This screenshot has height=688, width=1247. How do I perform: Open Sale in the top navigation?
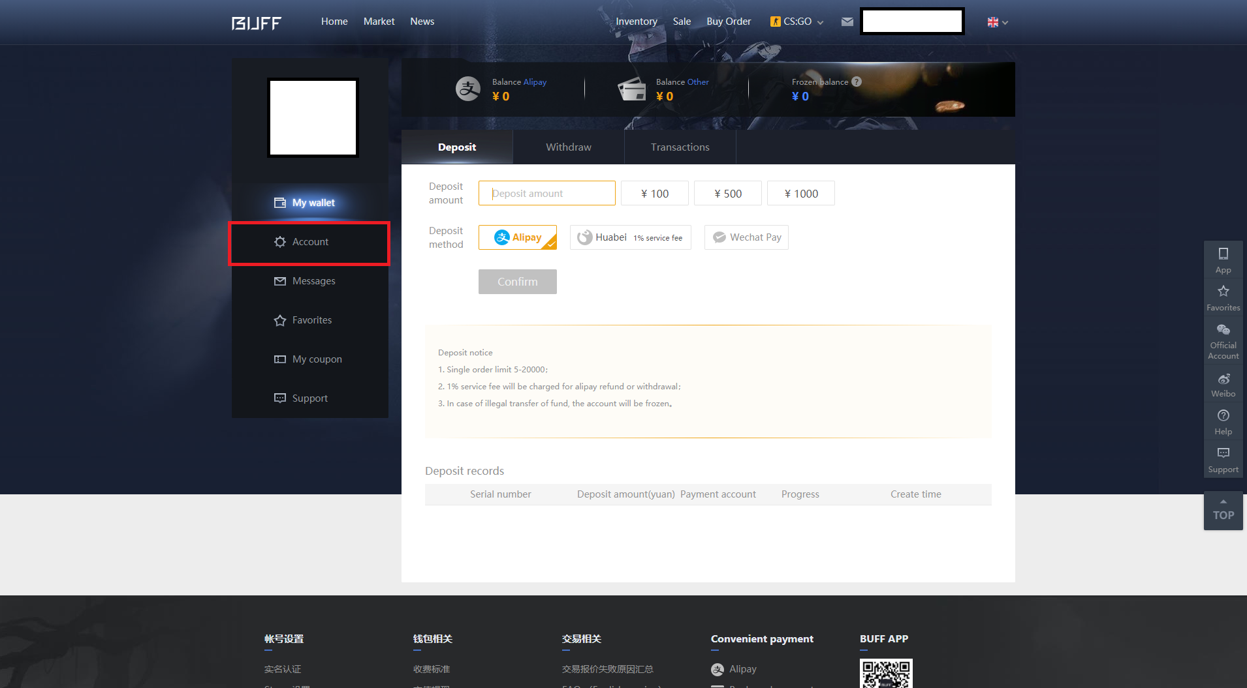(x=682, y=22)
